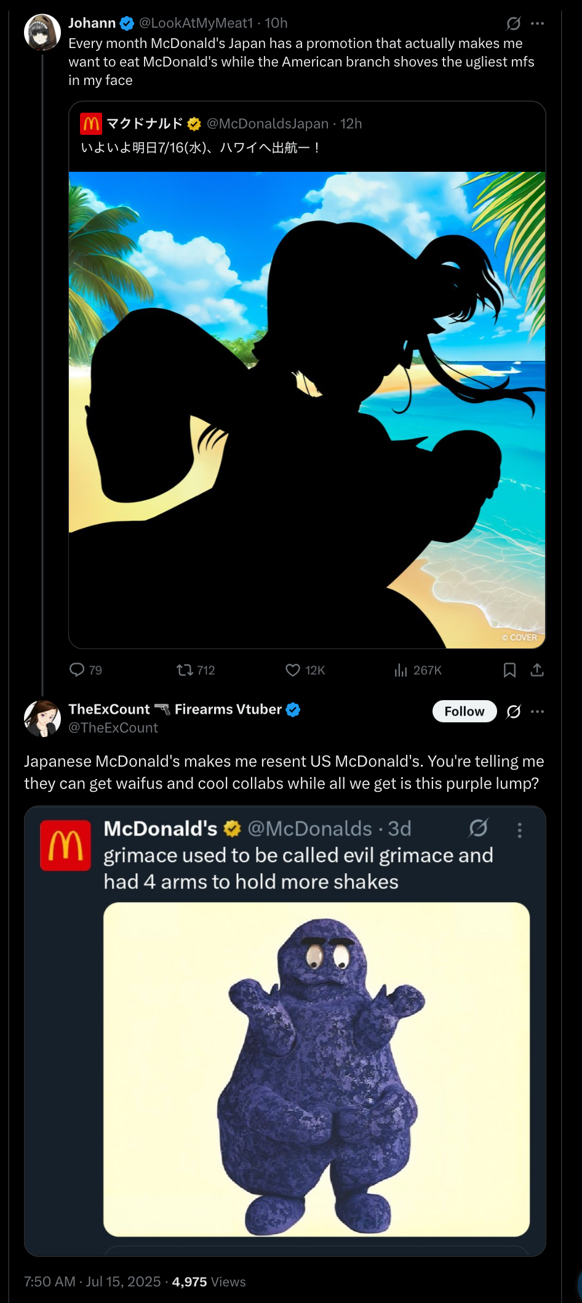Bookmark Johann's post
Image resolution: width=582 pixels, height=1303 pixels.
509,670
